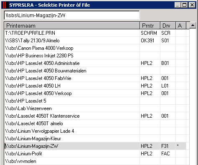198x165 pixels.
Task: Click the printer path input field
Action: (72, 15)
